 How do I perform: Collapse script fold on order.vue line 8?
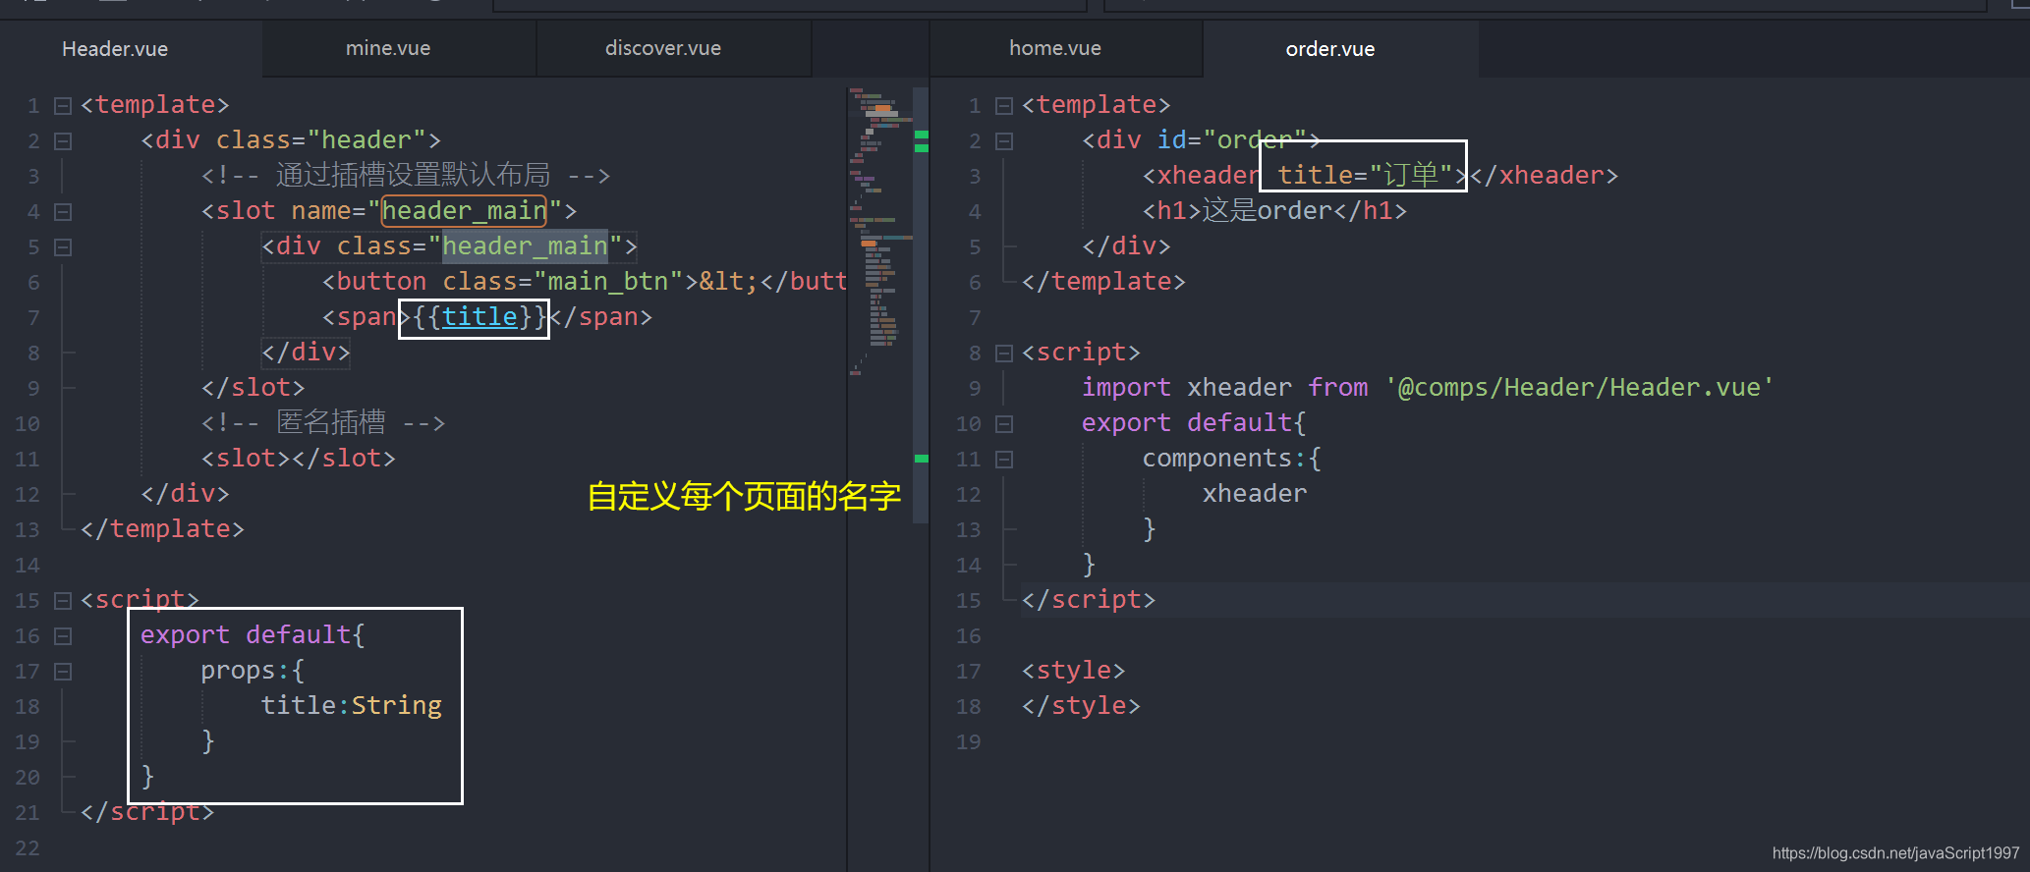click(x=1004, y=353)
